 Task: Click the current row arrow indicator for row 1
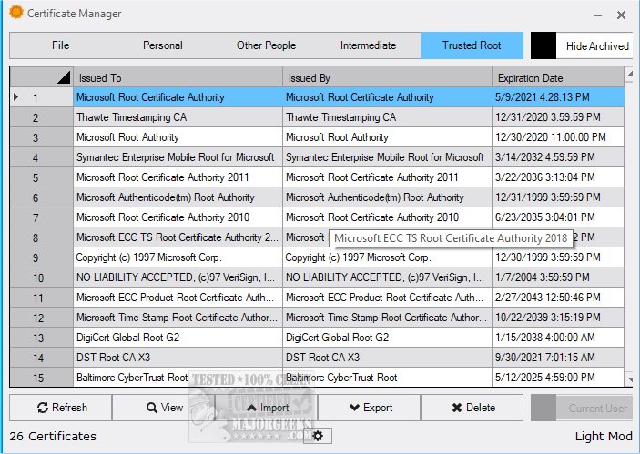coord(15,97)
